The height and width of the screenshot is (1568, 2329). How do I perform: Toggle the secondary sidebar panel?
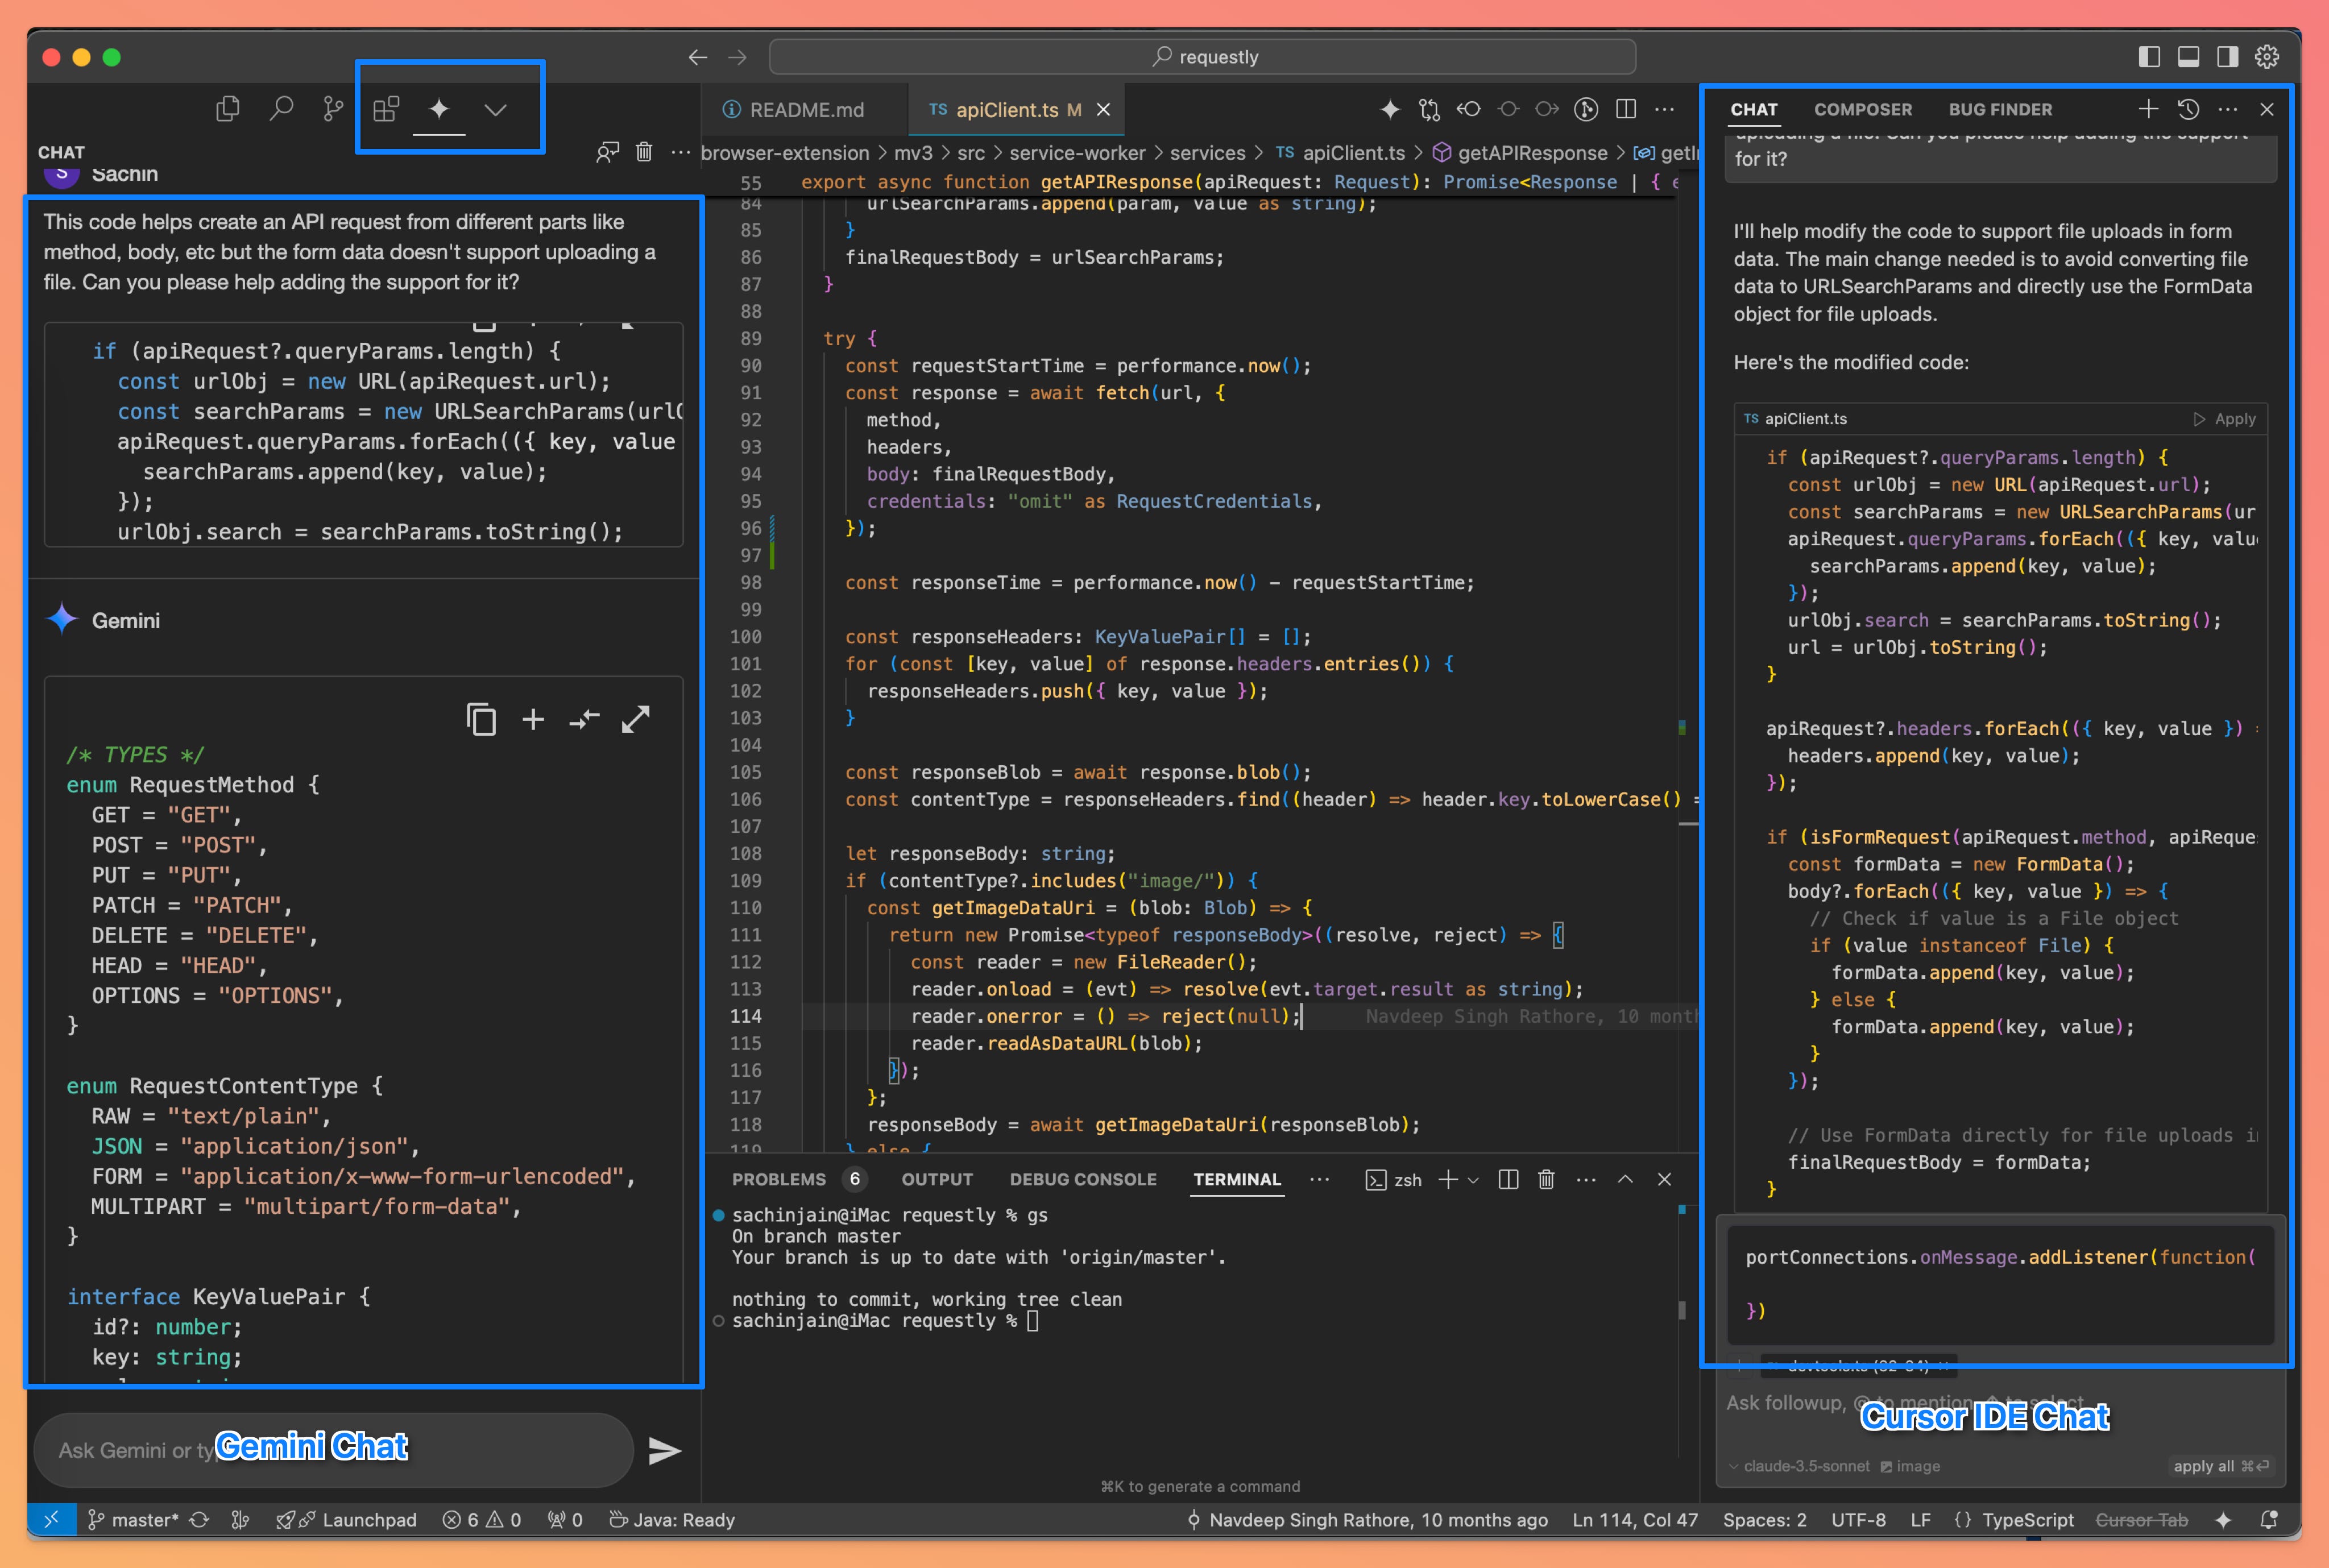[2227, 57]
